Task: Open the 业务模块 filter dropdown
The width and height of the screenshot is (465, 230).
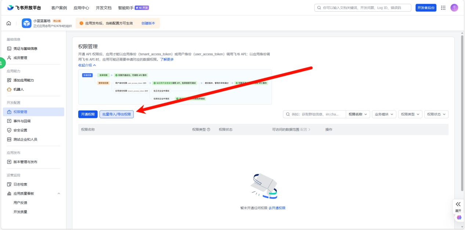Action: pyautogui.click(x=384, y=114)
